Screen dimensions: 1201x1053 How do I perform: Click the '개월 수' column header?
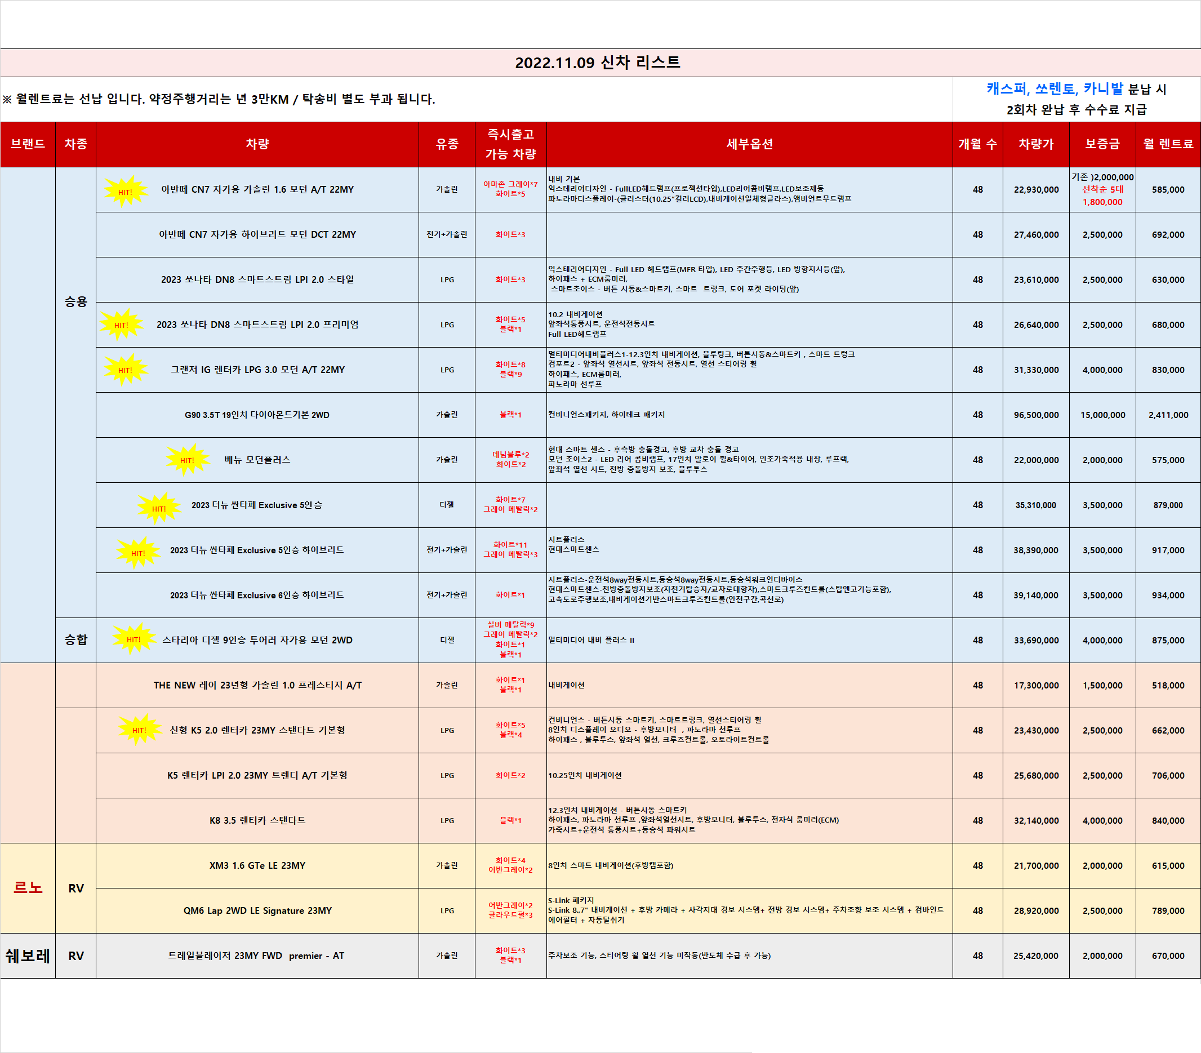pos(978,144)
